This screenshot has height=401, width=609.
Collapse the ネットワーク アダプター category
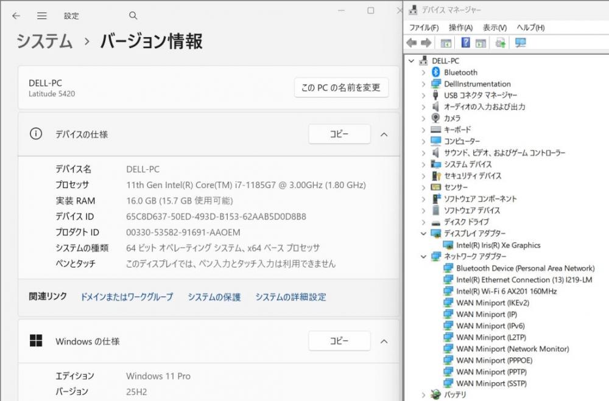423,257
